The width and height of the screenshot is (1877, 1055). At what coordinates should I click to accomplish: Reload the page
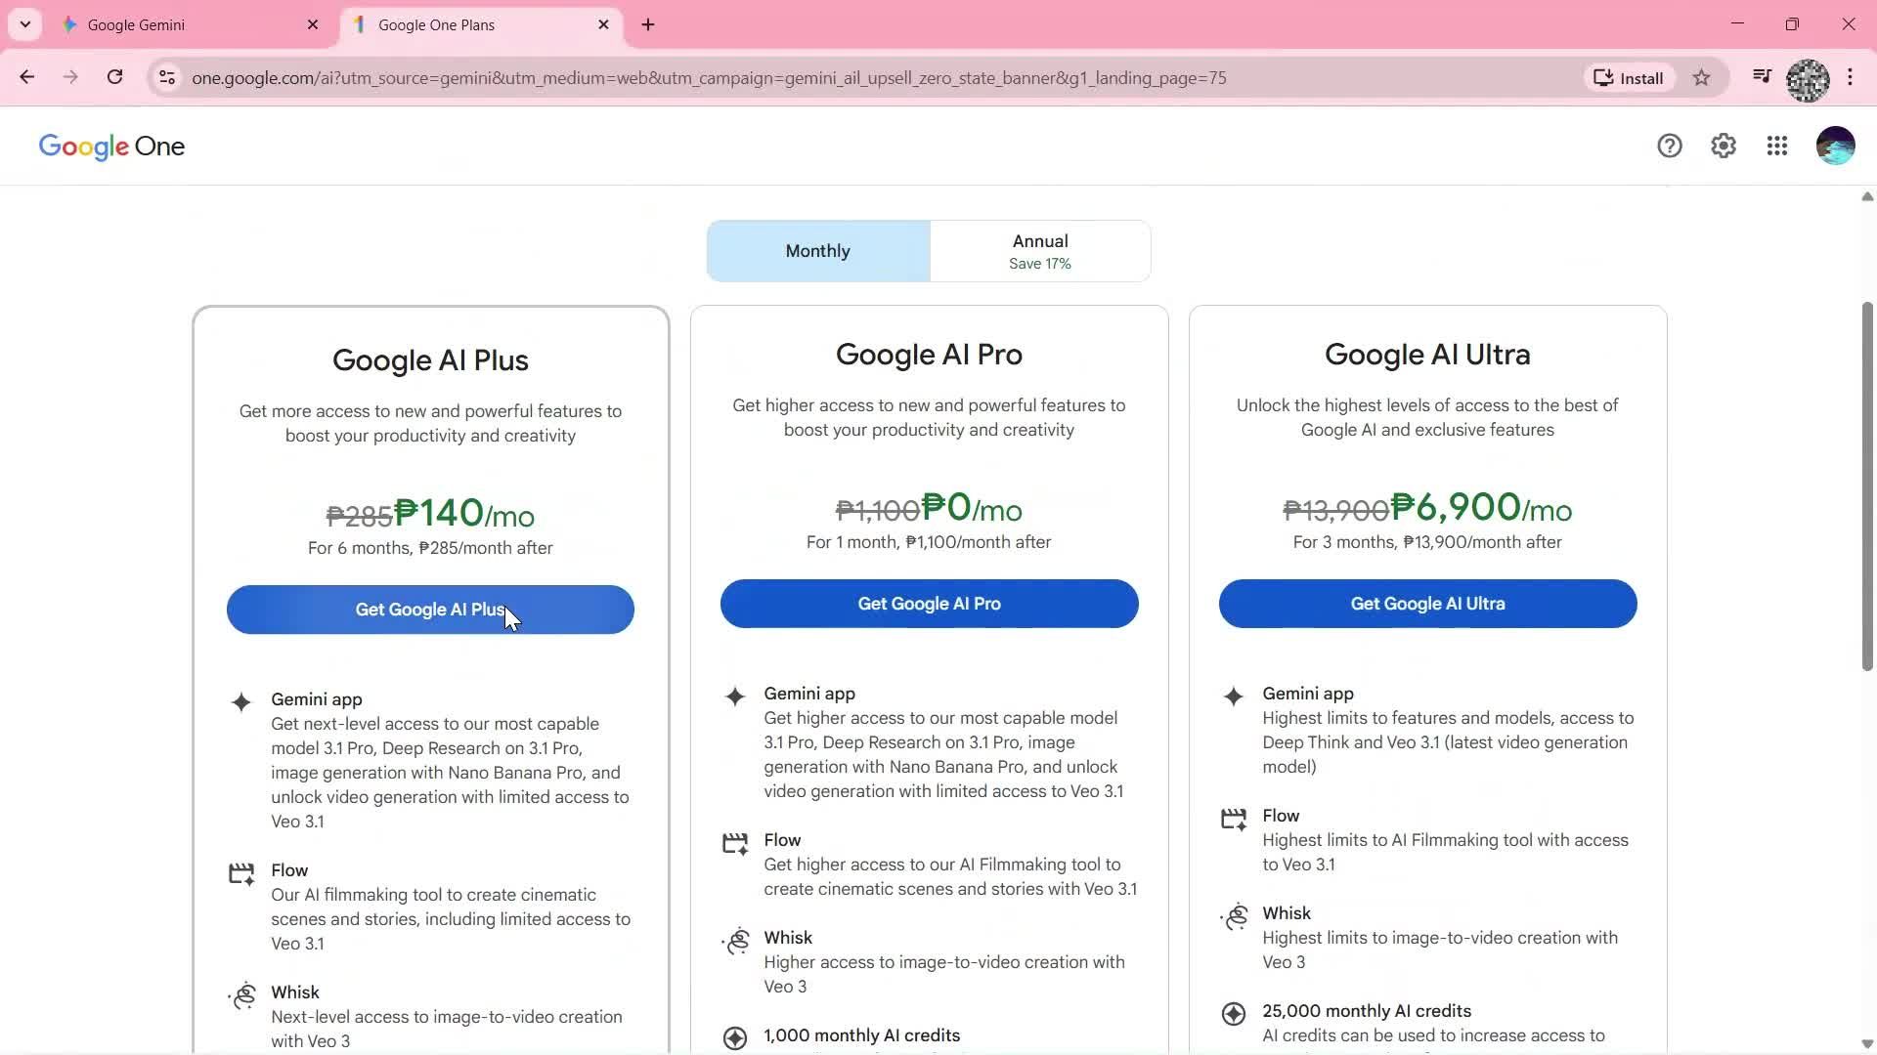tap(114, 77)
